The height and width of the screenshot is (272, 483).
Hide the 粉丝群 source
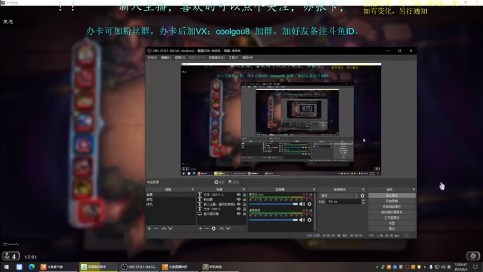(x=238, y=199)
